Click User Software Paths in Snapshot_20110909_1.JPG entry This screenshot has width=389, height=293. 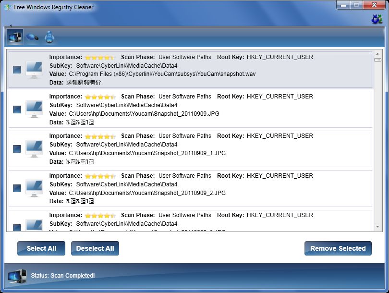coord(184,136)
